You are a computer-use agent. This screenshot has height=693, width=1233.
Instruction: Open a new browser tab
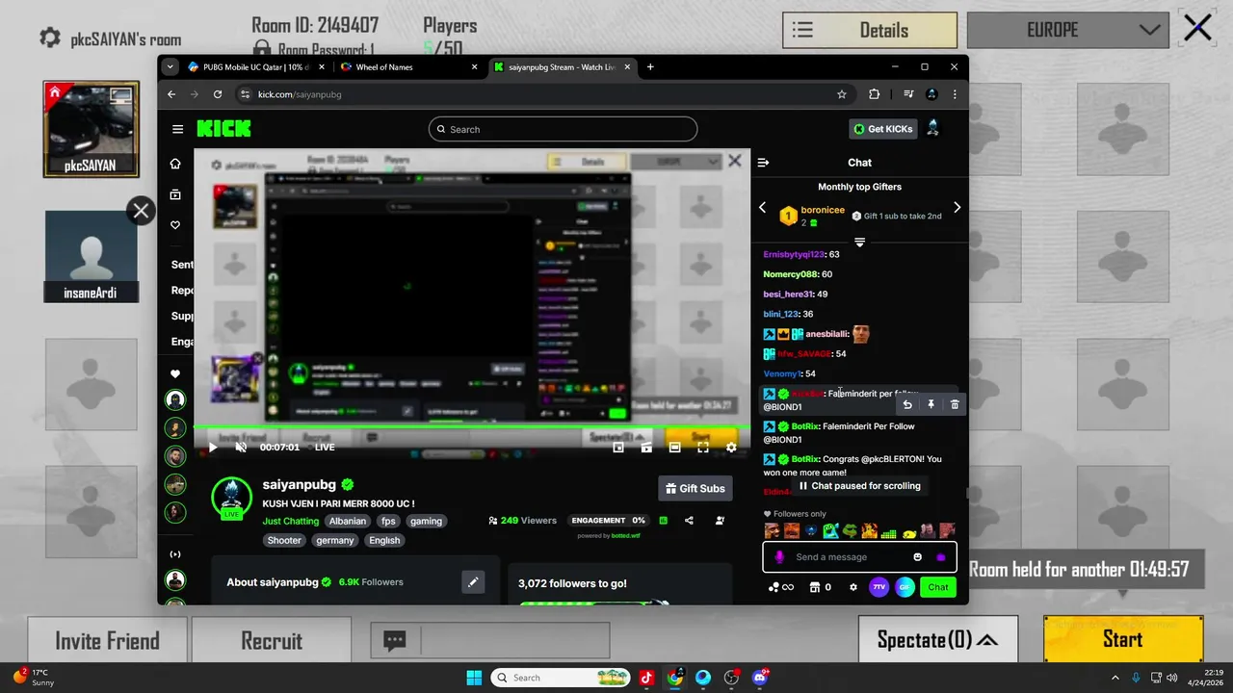(650, 67)
